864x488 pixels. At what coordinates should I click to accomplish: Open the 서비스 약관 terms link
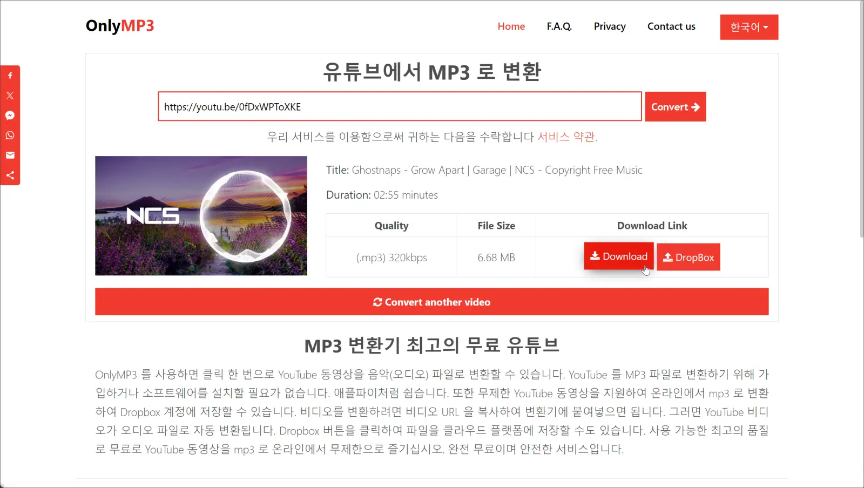pyautogui.click(x=566, y=137)
